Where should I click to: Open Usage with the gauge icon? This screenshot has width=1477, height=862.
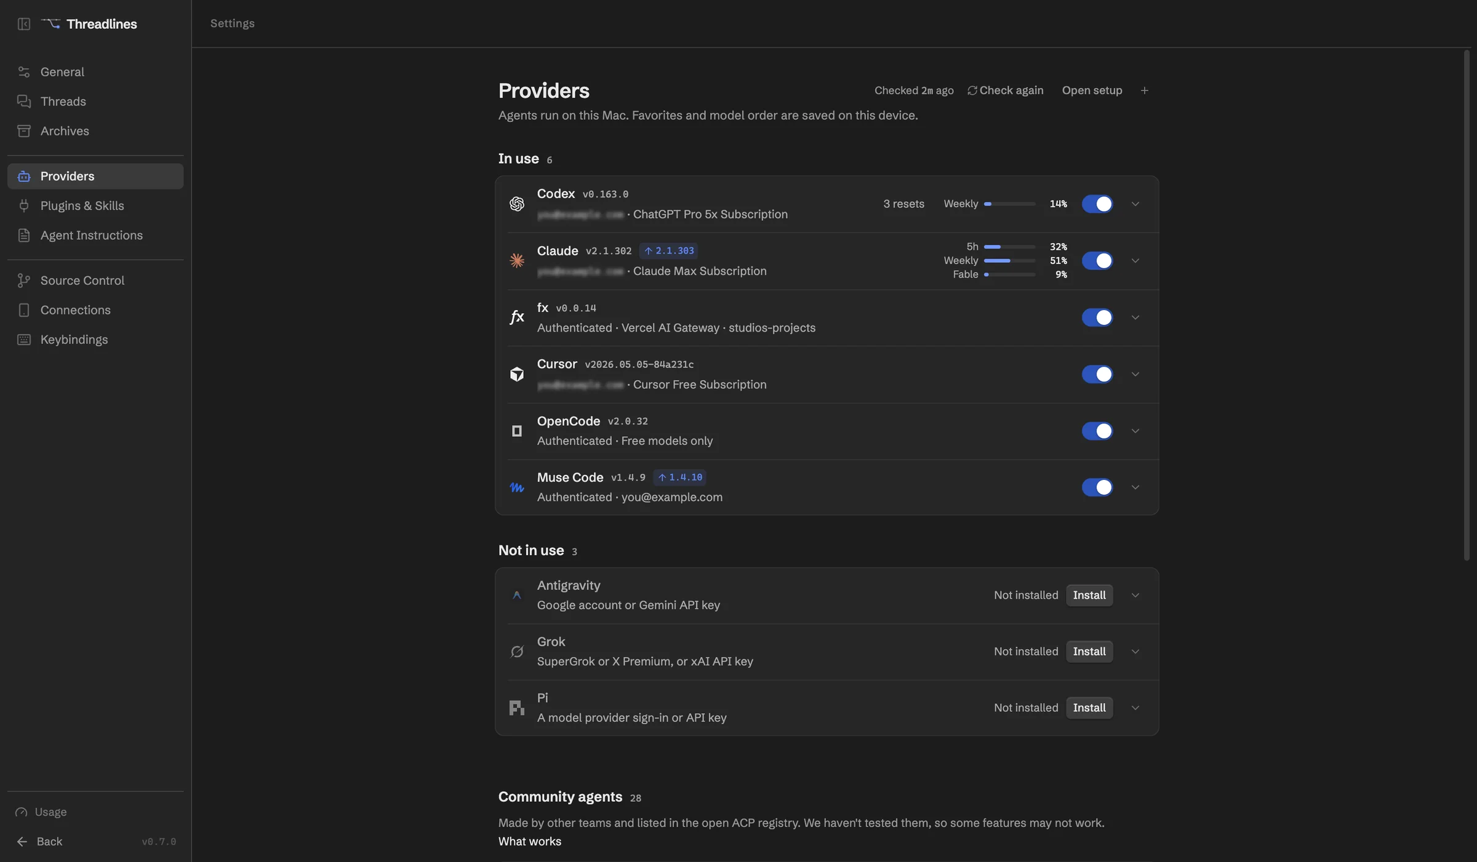point(22,812)
